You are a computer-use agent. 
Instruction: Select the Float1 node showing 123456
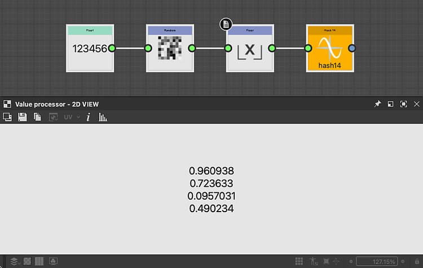click(90, 49)
